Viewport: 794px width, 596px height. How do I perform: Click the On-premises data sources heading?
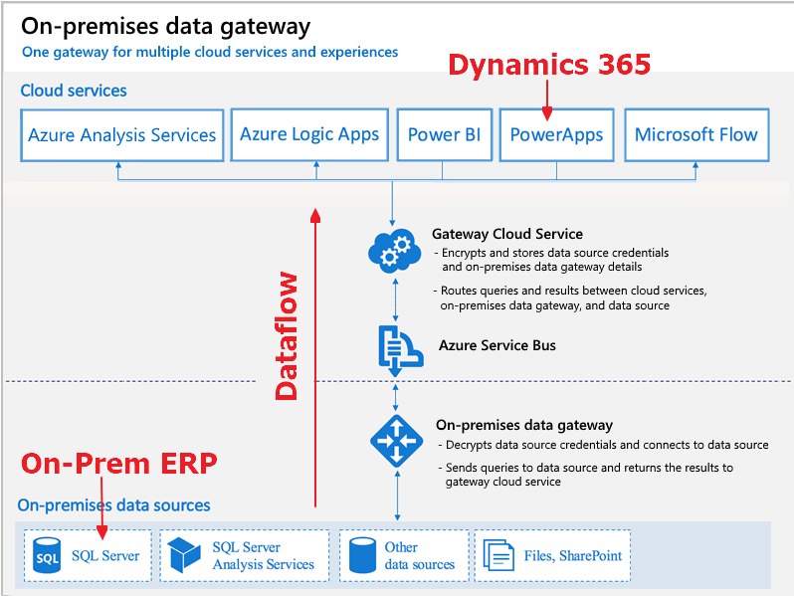tap(113, 505)
